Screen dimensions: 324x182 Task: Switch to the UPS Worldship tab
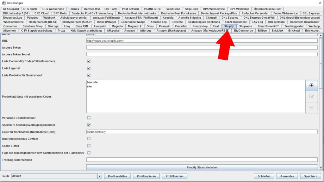239,9
